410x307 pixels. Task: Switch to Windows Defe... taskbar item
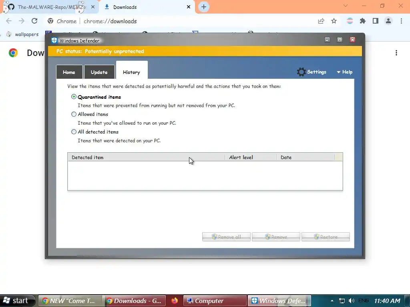279,301
